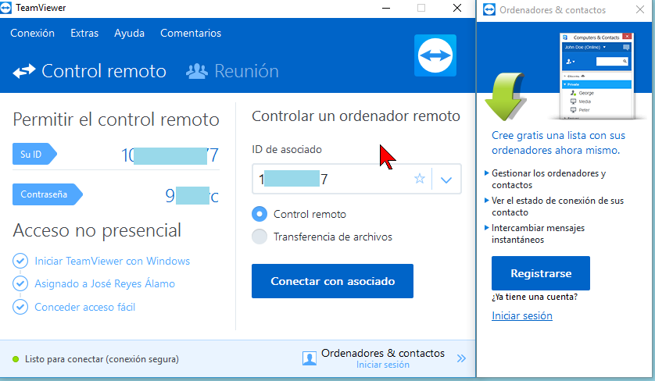Click checkmark beside Asignado a José Reyes Álamo
The height and width of the screenshot is (381, 655).
[20, 283]
